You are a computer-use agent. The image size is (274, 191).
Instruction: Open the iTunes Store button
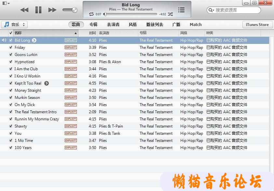tap(257, 25)
